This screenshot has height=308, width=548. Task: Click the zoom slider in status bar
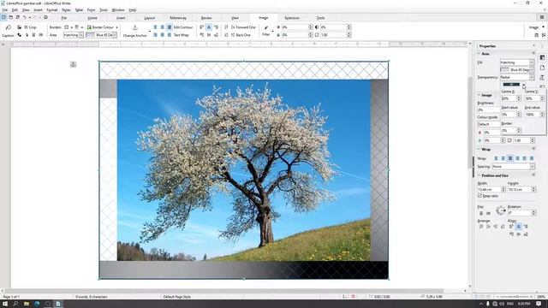click(514, 297)
